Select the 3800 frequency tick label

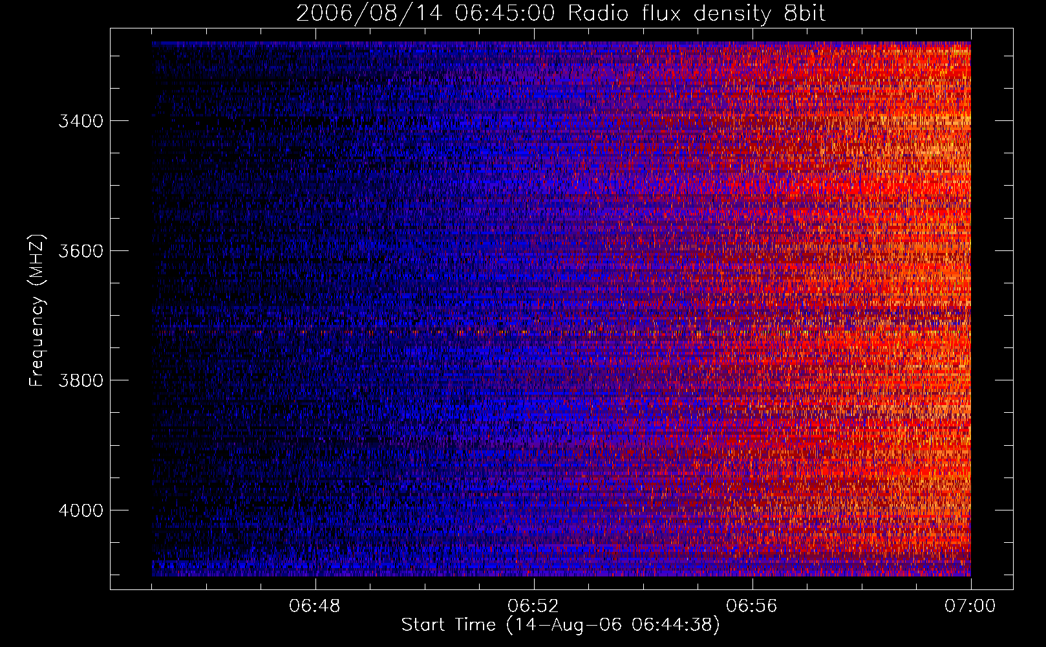tap(81, 380)
